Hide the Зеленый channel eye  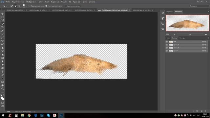167,48
